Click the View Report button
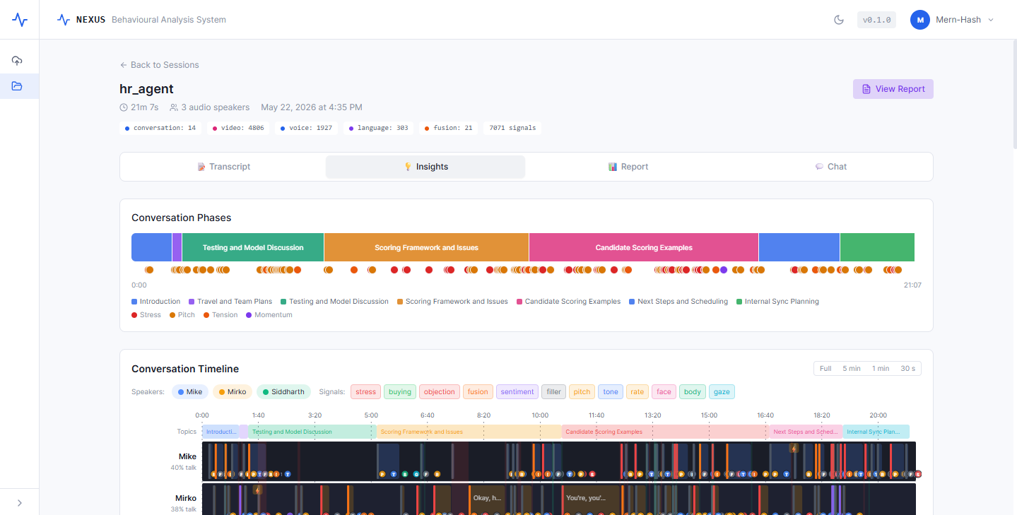This screenshot has height=515, width=1017. coord(893,89)
